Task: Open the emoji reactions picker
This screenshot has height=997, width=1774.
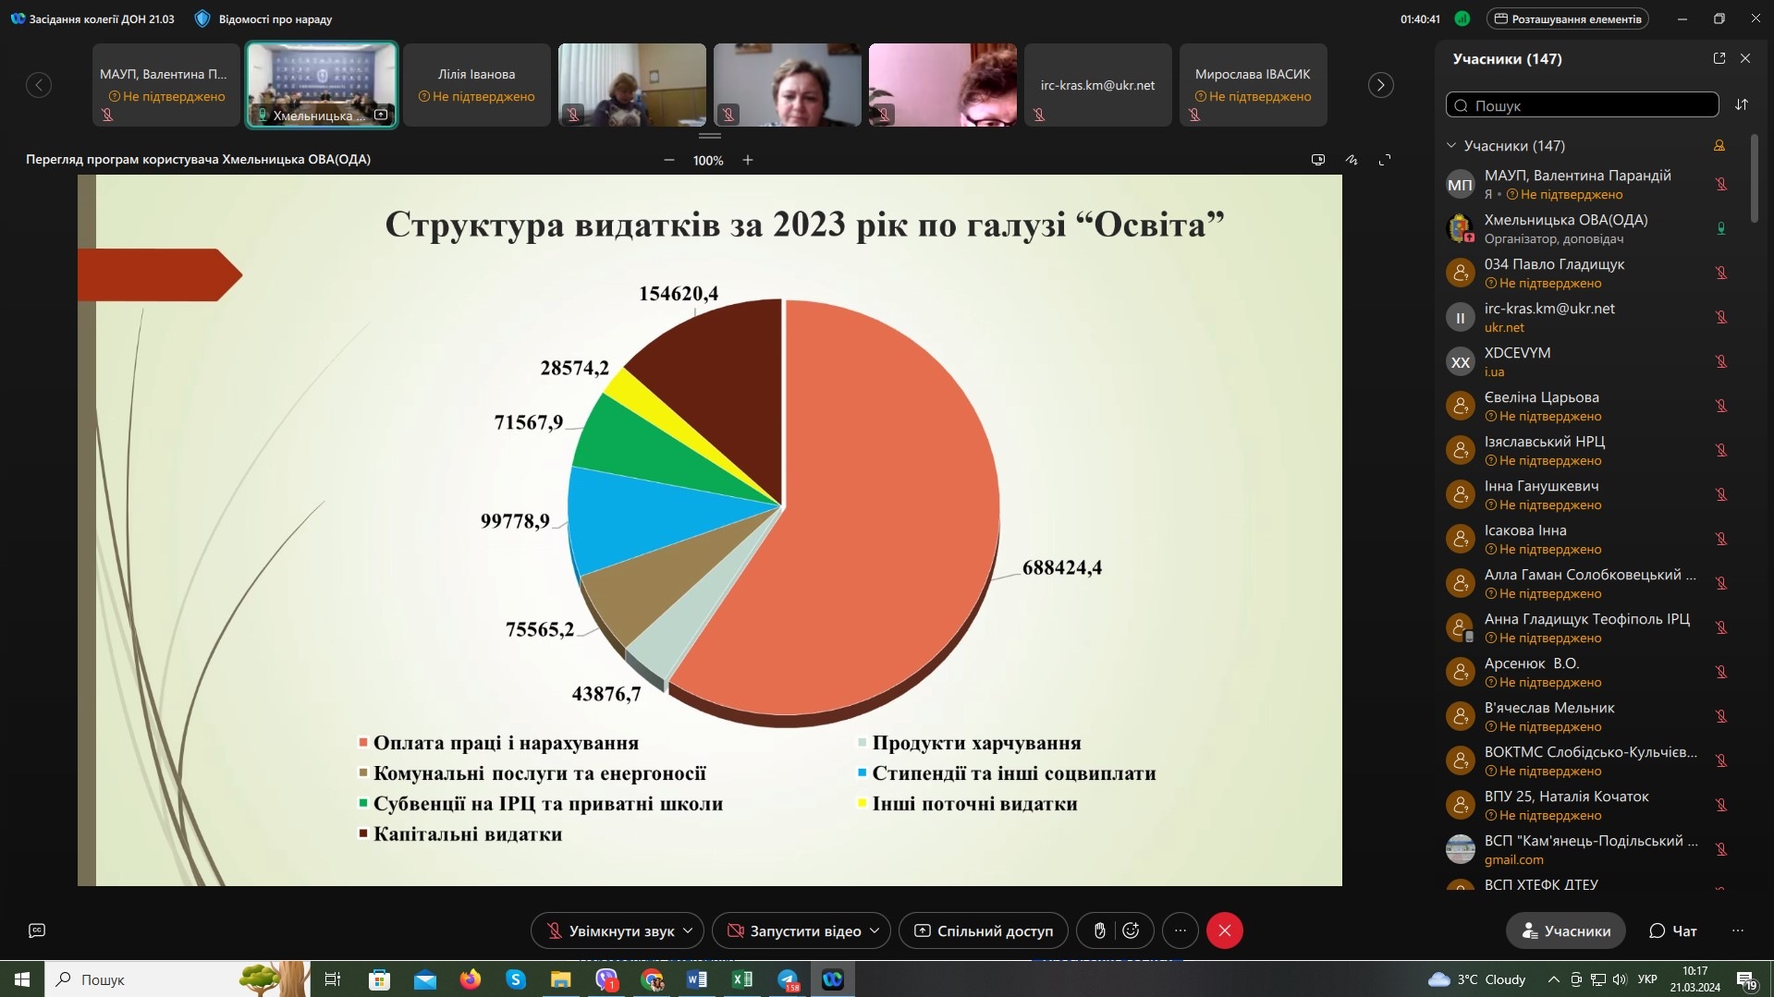Action: pyautogui.click(x=1131, y=930)
